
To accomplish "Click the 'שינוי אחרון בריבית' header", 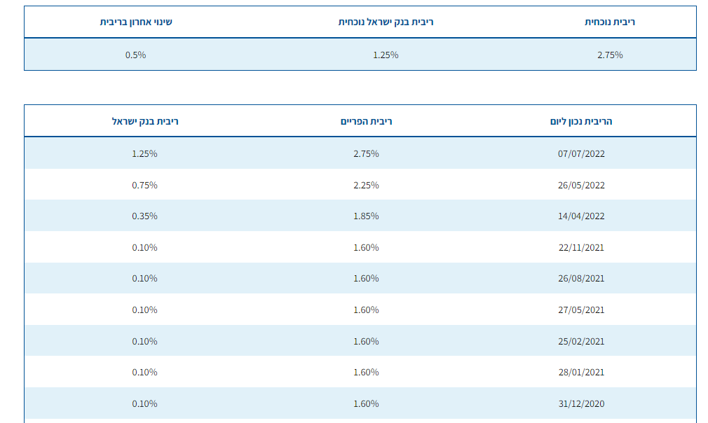I will pyautogui.click(x=136, y=22).
